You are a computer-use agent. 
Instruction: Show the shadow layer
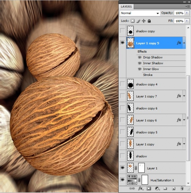[x=123, y=156]
